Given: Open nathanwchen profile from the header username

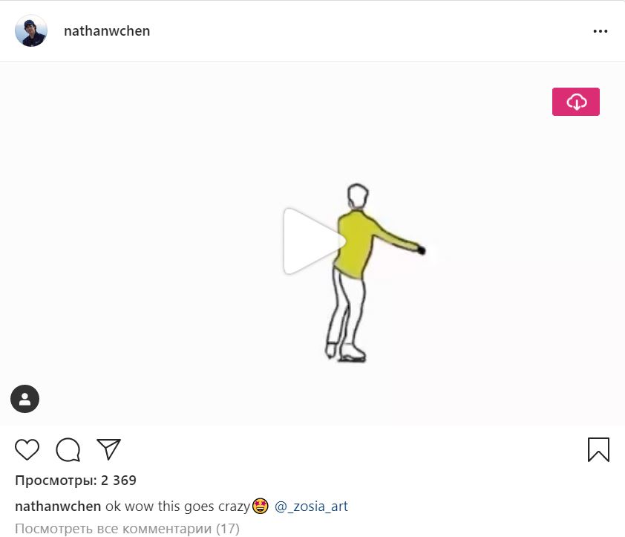Looking at the screenshot, I should (x=107, y=31).
